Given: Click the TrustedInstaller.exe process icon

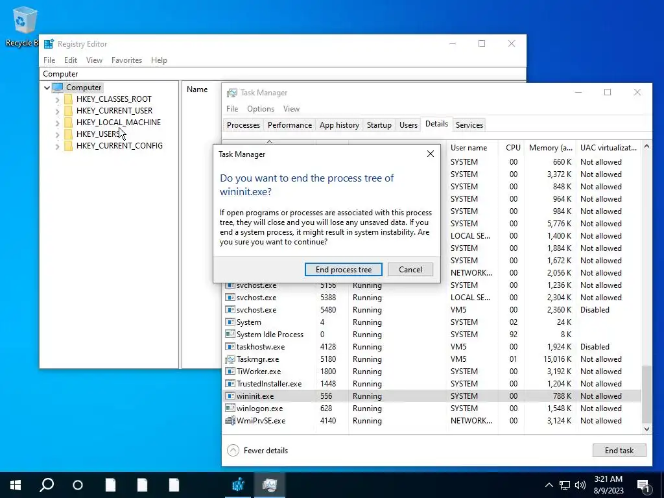Looking at the screenshot, I should point(230,384).
